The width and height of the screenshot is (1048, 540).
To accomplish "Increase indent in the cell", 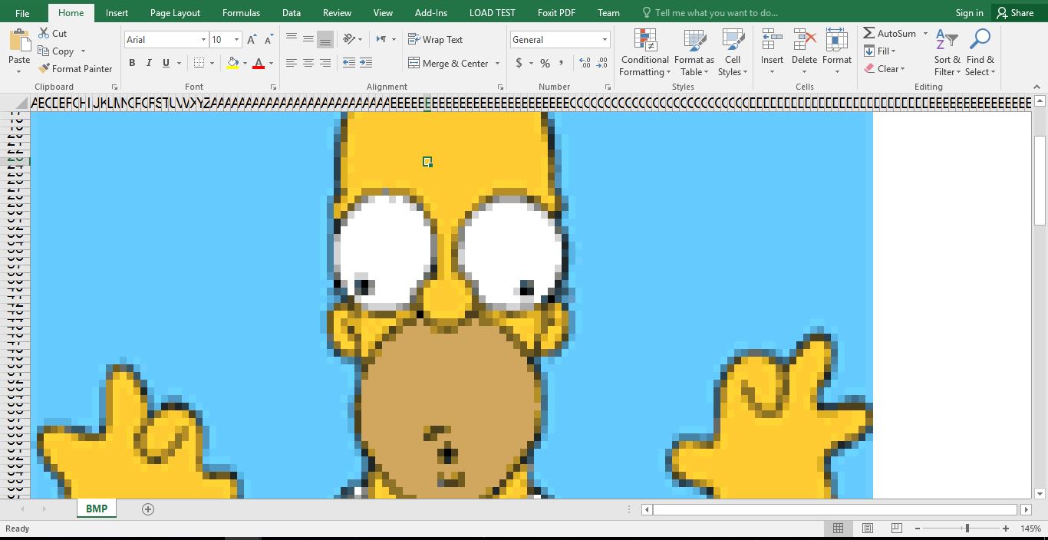I will 366,63.
